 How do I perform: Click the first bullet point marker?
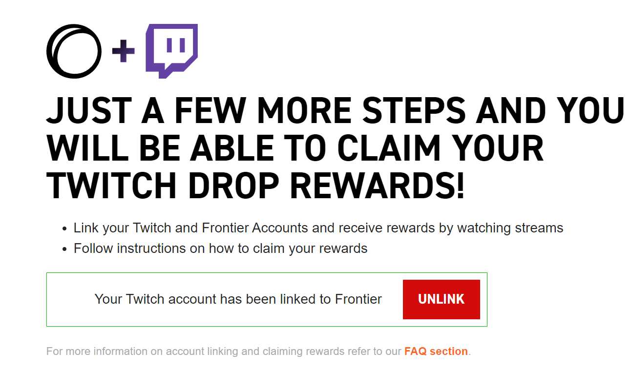64,228
